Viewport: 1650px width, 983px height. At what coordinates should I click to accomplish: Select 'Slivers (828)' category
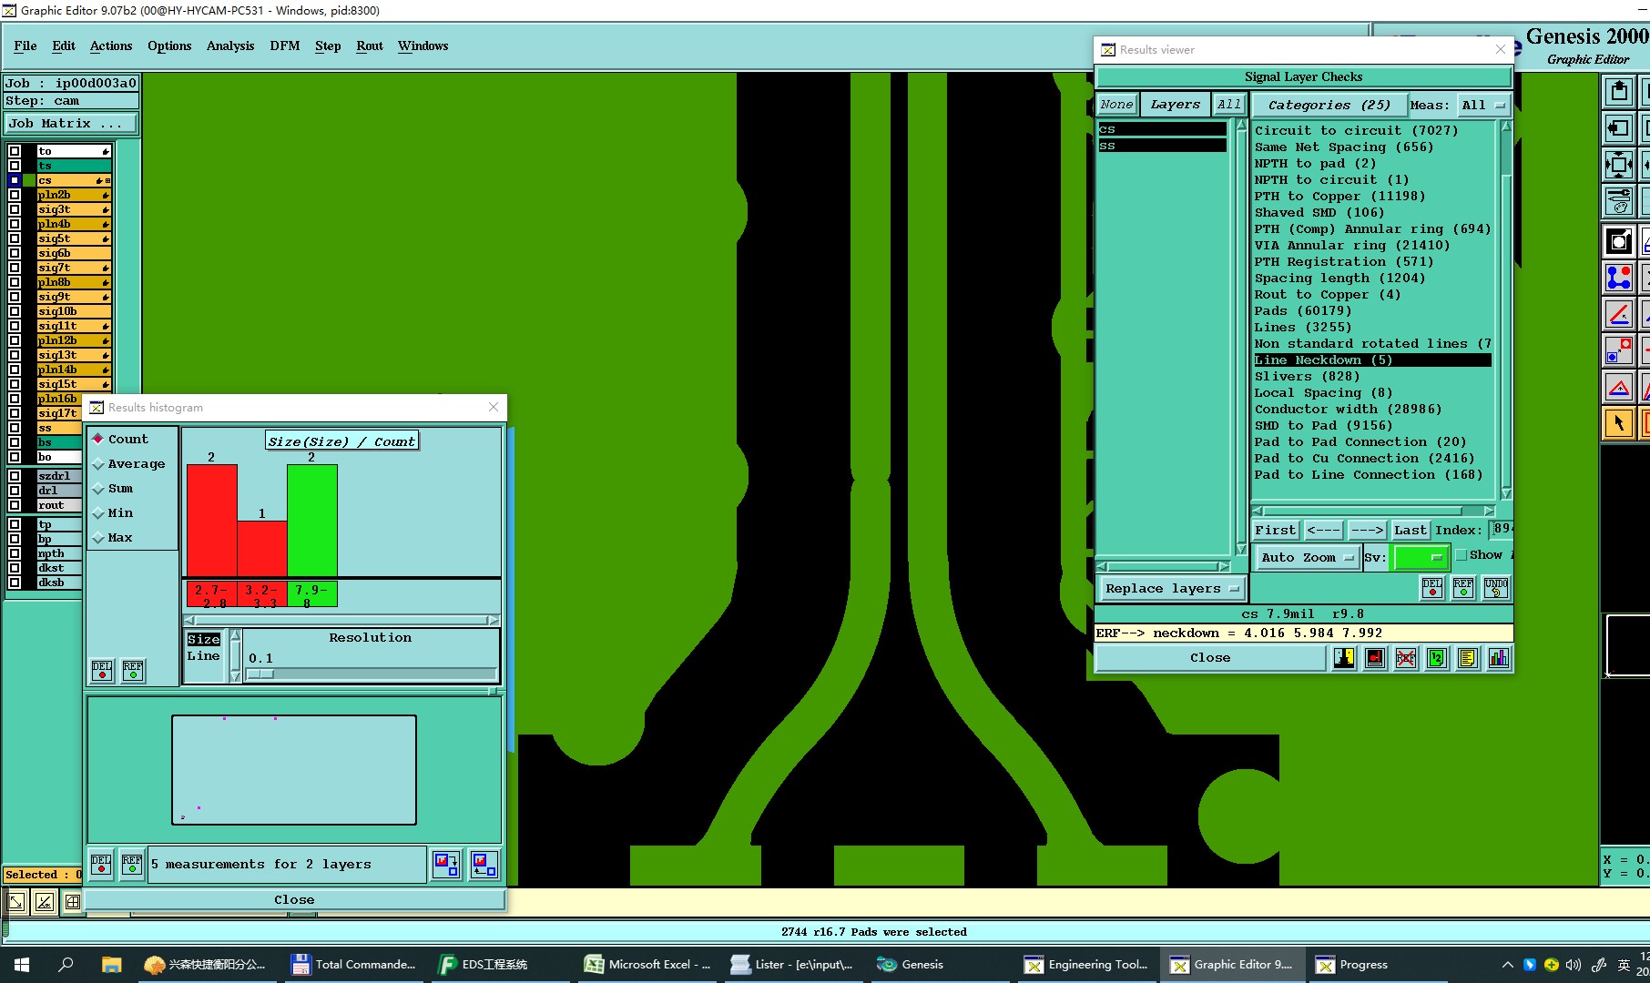(1307, 377)
